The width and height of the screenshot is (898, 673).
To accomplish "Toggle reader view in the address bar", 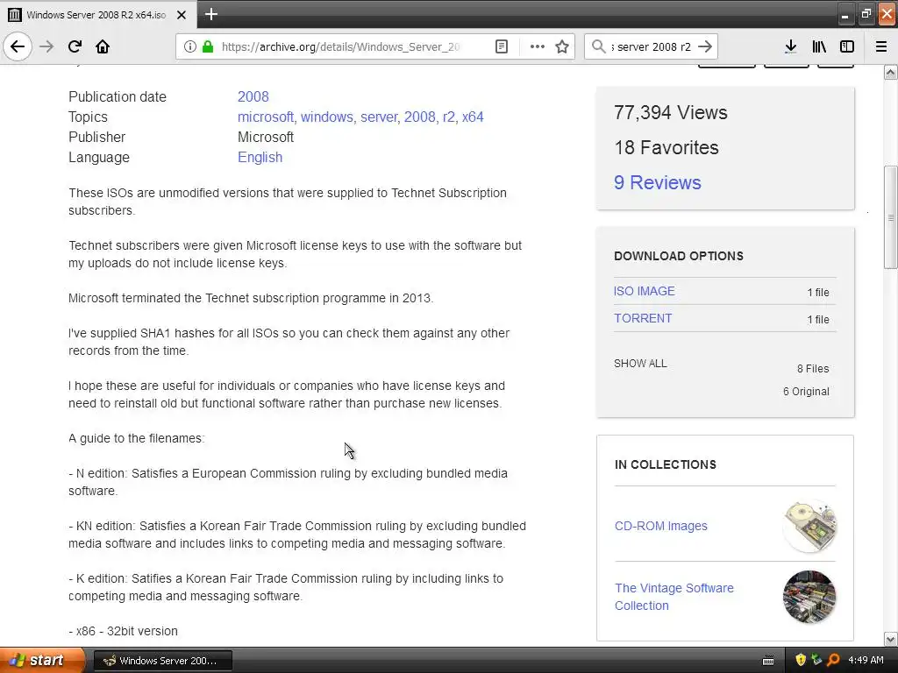I will (x=501, y=46).
